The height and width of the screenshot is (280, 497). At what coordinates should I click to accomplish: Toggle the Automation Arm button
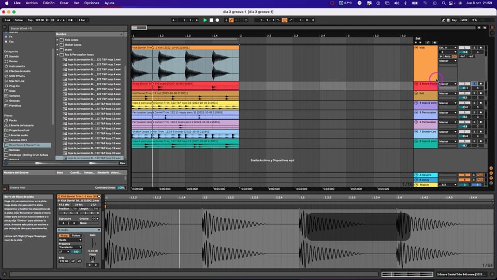tap(231, 20)
